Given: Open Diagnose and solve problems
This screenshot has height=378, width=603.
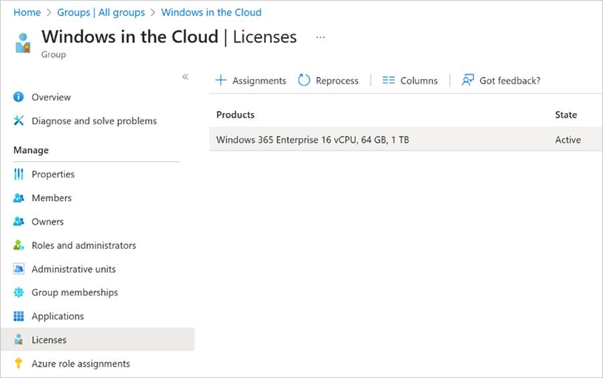Looking at the screenshot, I should pyautogui.click(x=94, y=121).
